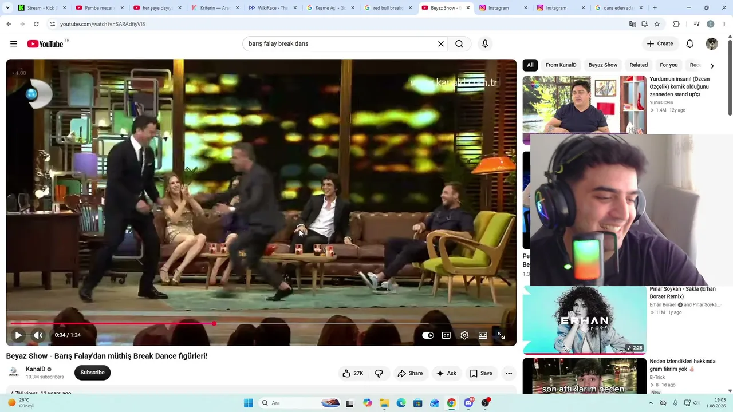Start voice search with the microphone

point(485,44)
